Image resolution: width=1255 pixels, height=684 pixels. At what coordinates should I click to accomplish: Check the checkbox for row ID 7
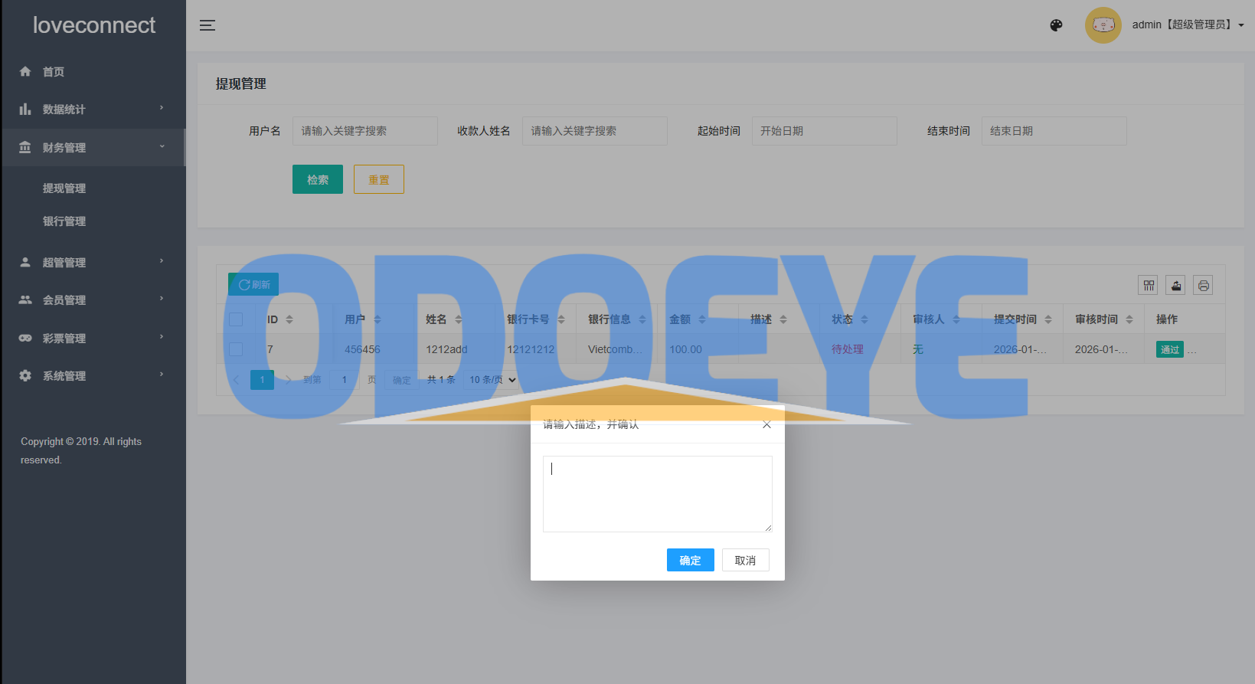click(236, 349)
